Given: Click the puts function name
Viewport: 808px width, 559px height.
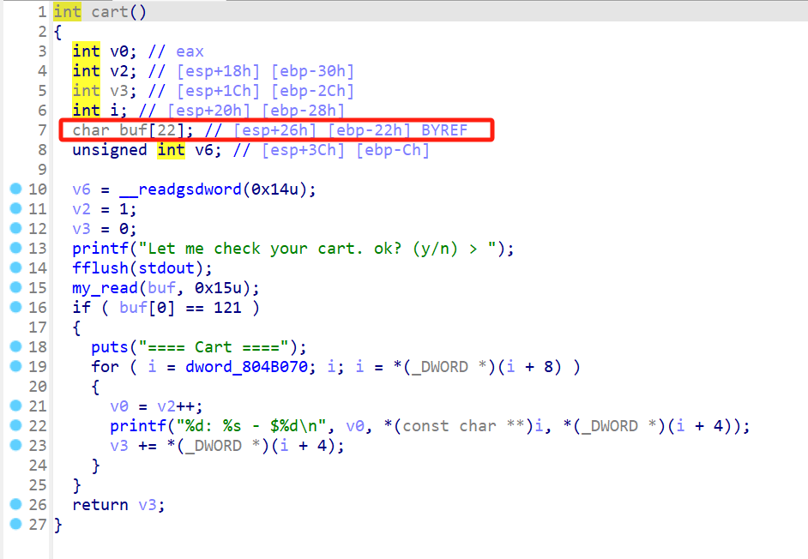Looking at the screenshot, I should [x=110, y=347].
